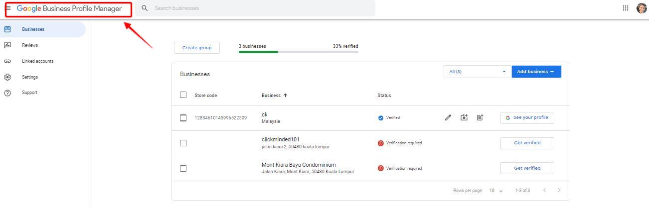Viewport: 649px width, 207px height.
Task: Go to next page arrow
Action: (559, 191)
